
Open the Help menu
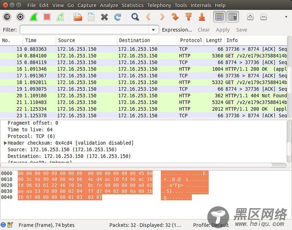[x=220, y=5]
